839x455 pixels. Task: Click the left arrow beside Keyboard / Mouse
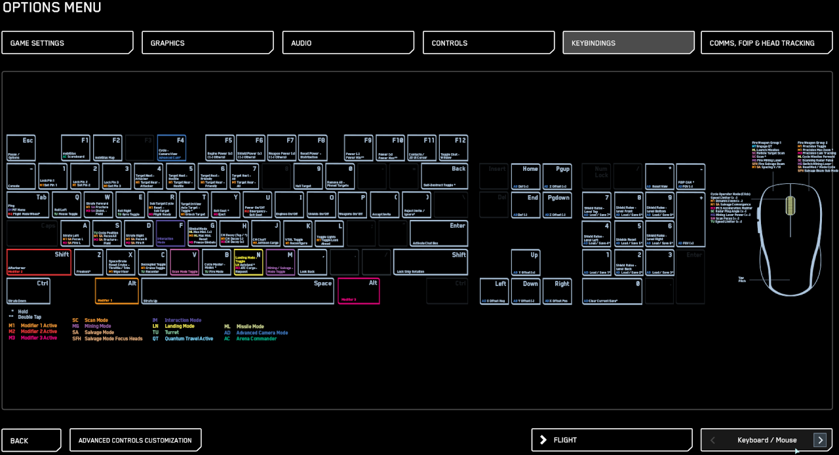[712, 440]
